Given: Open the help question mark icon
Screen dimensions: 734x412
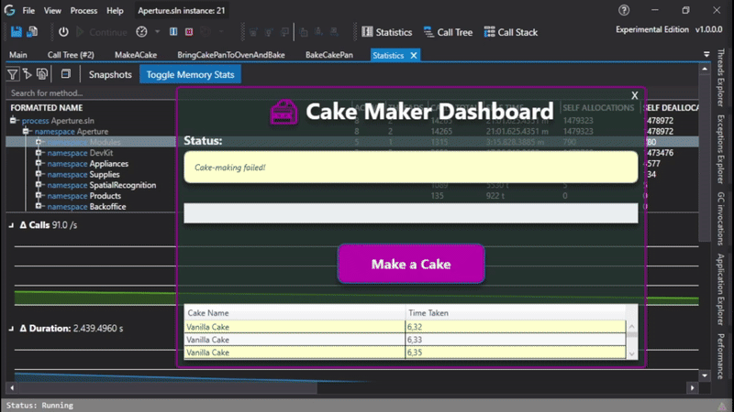Looking at the screenshot, I should pos(624,10).
